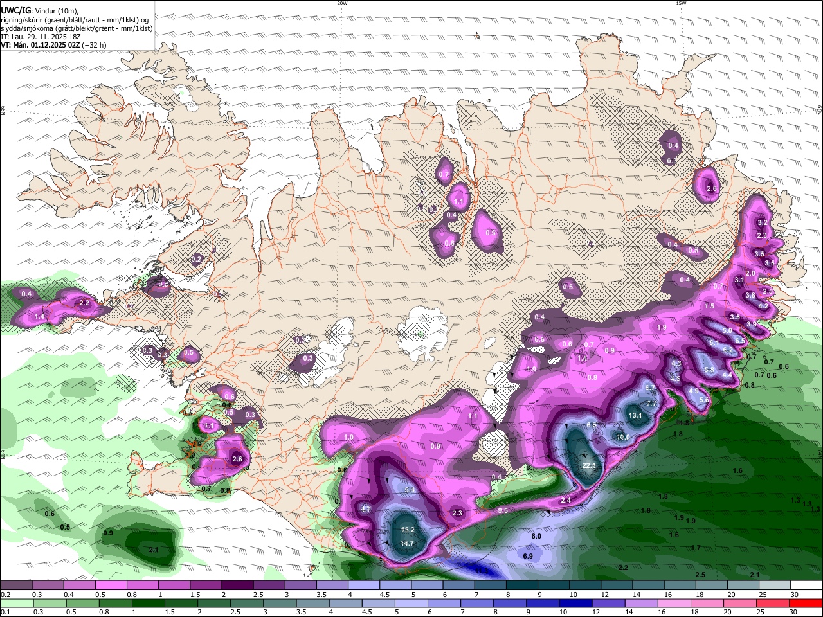Click the 13.1 precipitation value

(x=635, y=416)
